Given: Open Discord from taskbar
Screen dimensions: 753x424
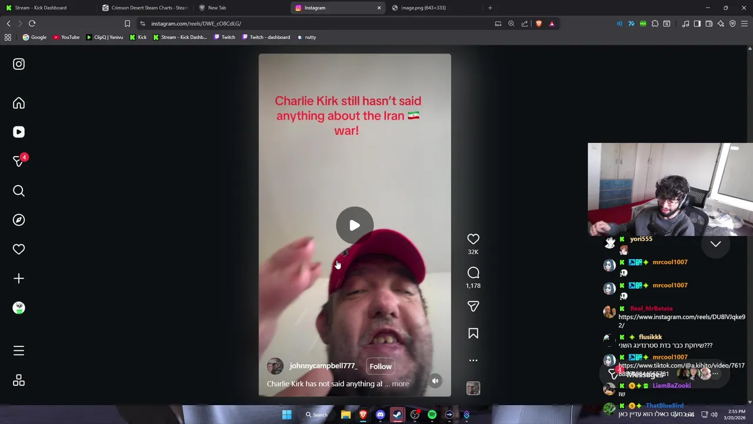Looking at the screenshot, I should [x=380, y=415].
